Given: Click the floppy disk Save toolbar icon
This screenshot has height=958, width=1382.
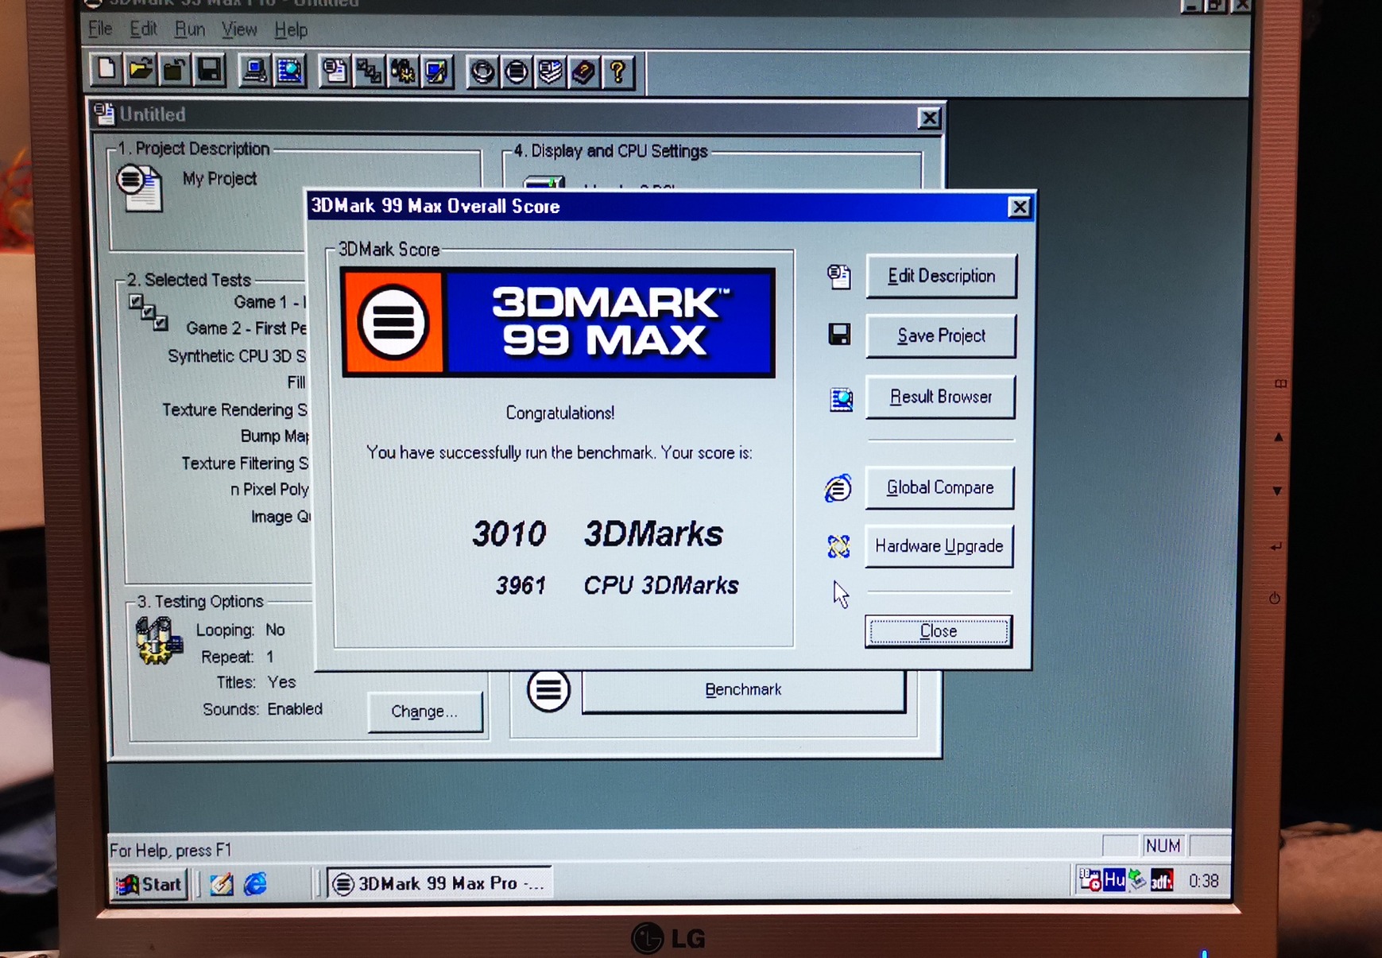Looking at the screenshot, I should [209, 71].
